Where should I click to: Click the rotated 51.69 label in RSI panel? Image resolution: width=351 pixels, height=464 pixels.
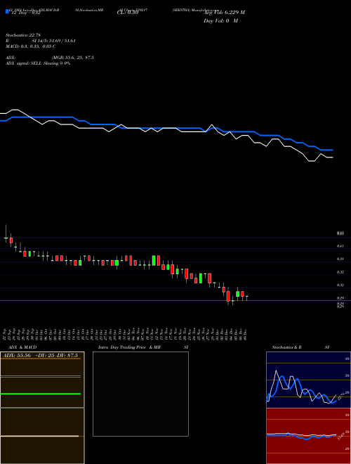pos(341,436)
